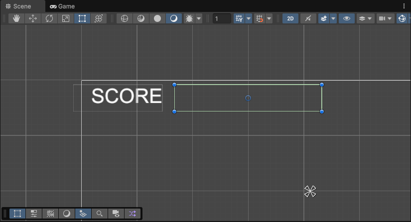
Task: Click the bottom-left rect handle
Action: tap(174, 111)
